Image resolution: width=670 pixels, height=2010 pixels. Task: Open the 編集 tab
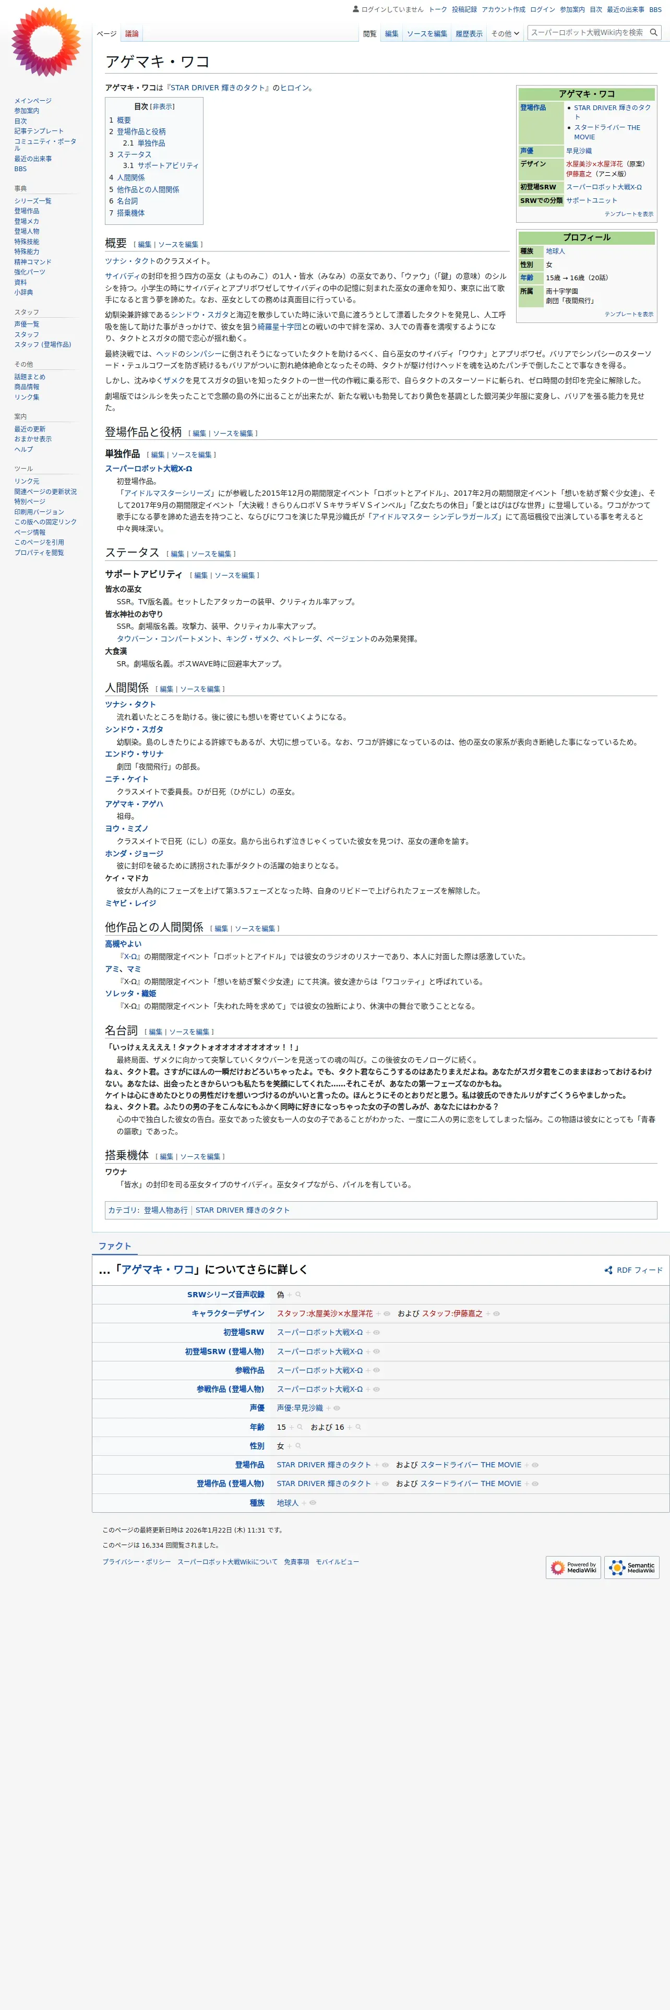coord(391,33)
